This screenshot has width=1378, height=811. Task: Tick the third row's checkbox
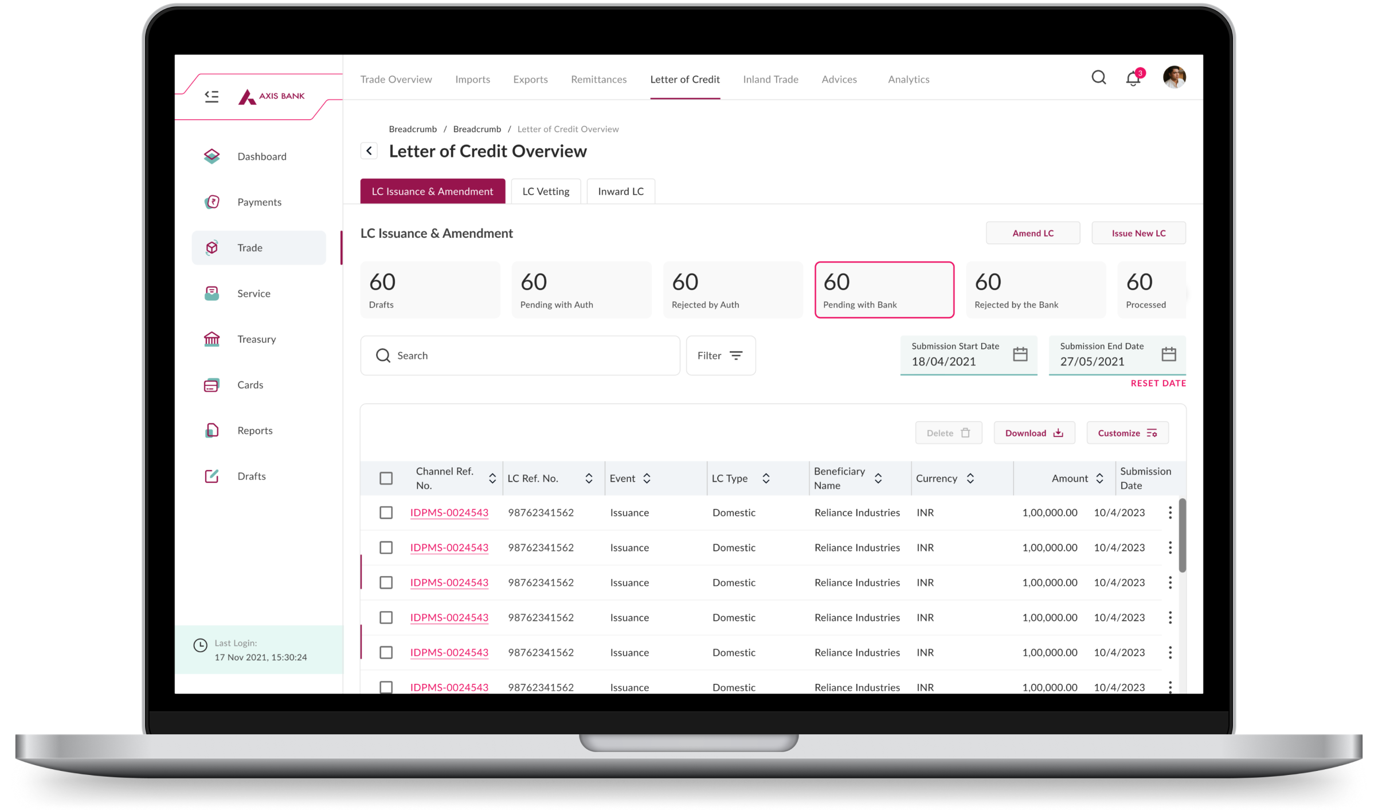(386, 582)
